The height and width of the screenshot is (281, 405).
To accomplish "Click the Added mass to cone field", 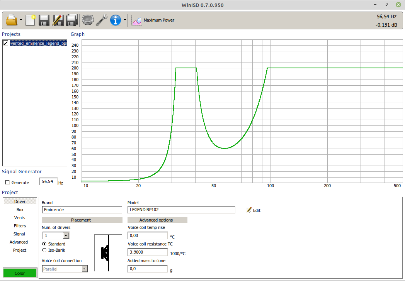I will pos(148,269).
